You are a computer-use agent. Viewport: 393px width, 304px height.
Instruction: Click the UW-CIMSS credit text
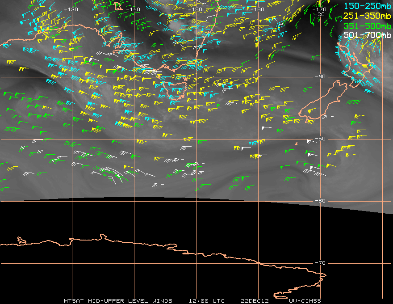pos(305,301)
